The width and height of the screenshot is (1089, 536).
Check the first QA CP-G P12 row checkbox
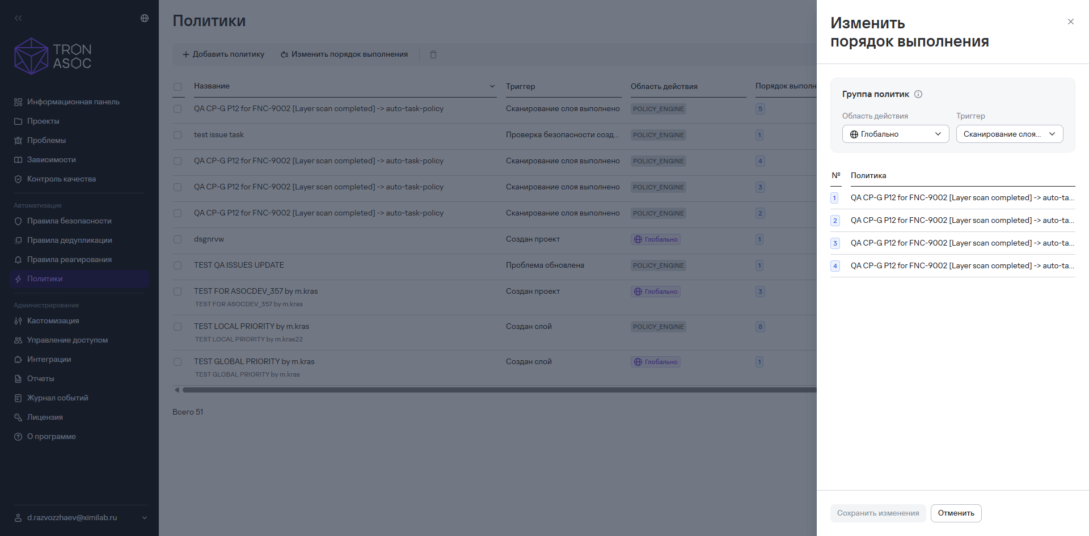[x=178, y=109]
